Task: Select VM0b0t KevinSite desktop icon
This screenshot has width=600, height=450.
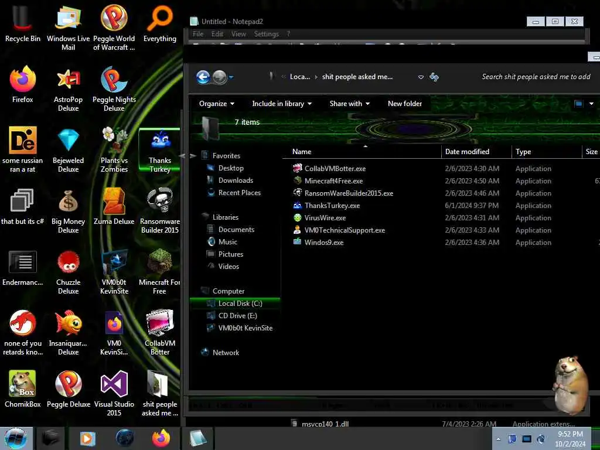Action: pyautogui.click(x=114, y=271)
